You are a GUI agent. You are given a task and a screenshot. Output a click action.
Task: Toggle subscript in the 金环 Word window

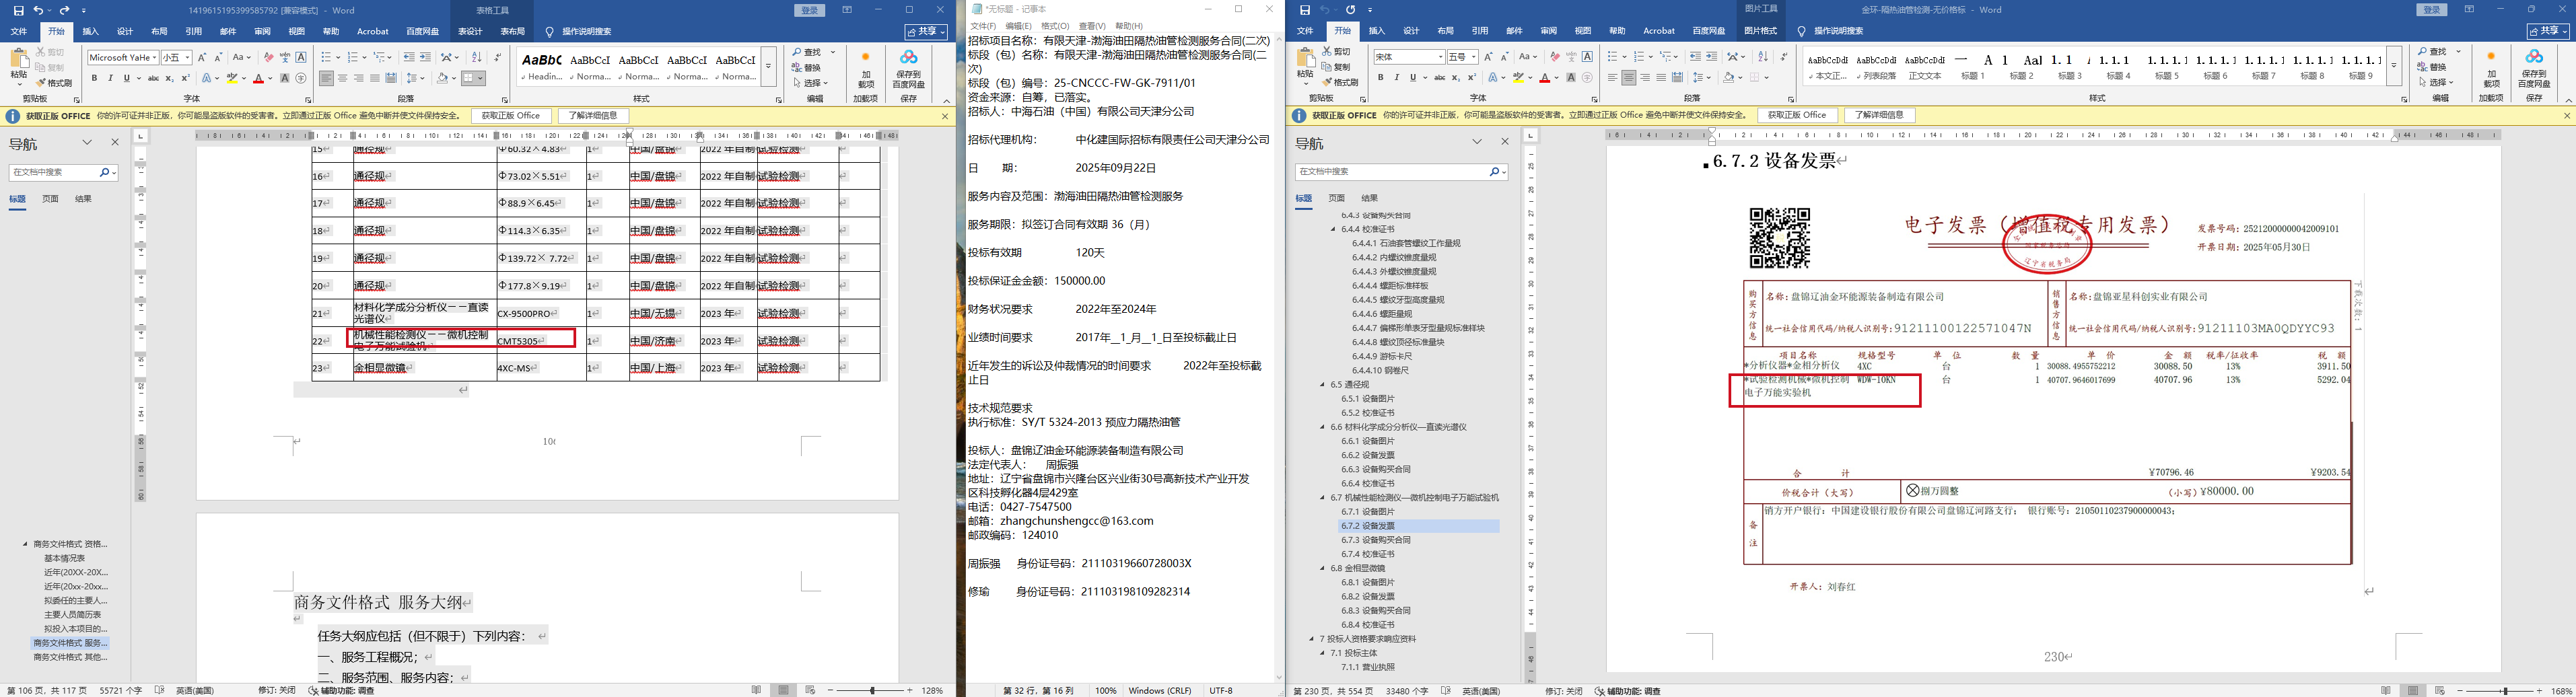(x=1456, y=77)
